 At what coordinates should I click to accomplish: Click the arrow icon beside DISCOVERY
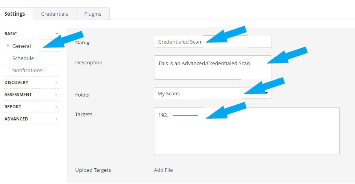(56, 82)
